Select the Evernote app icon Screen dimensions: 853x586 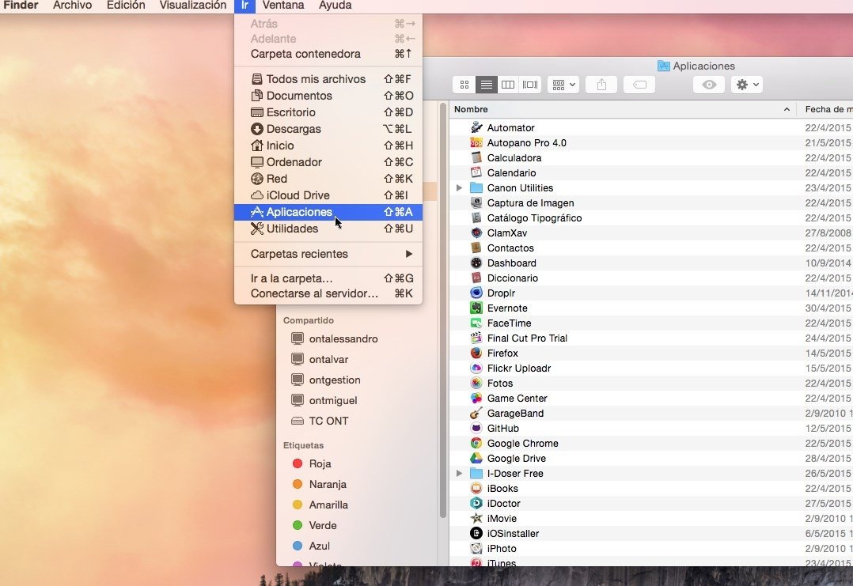476,308
